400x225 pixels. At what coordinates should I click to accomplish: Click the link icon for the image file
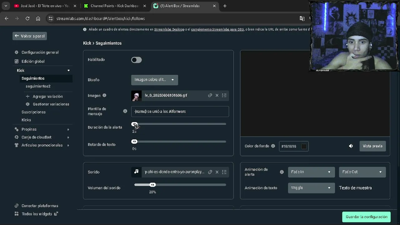(x=210, y=95)
